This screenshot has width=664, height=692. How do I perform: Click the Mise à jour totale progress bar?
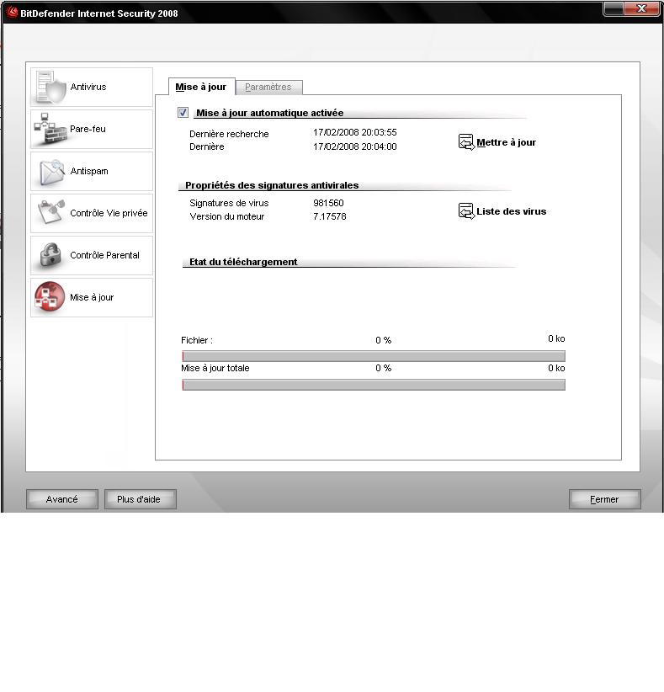374,385
